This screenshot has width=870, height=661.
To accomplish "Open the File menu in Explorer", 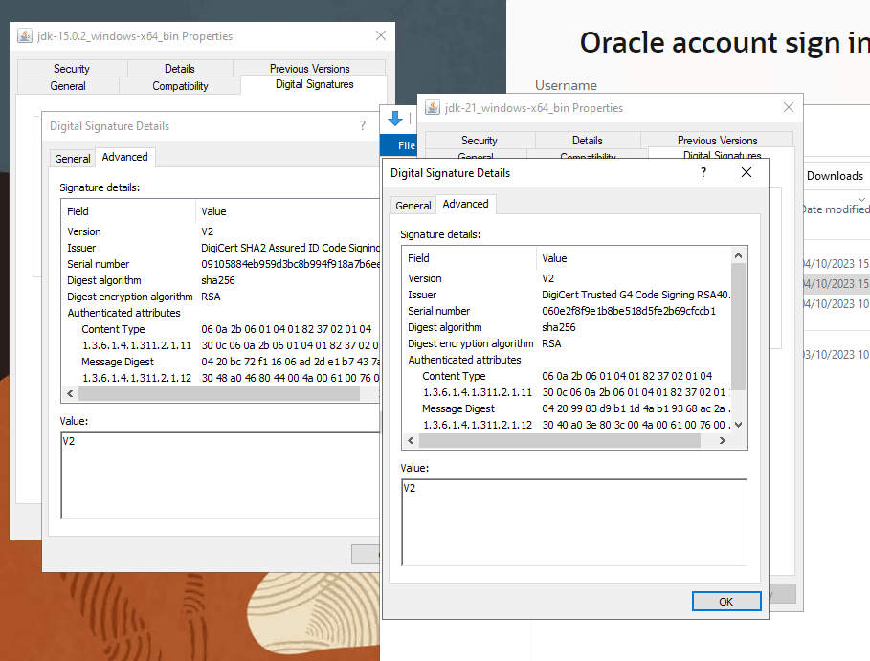I will point(406,145).
